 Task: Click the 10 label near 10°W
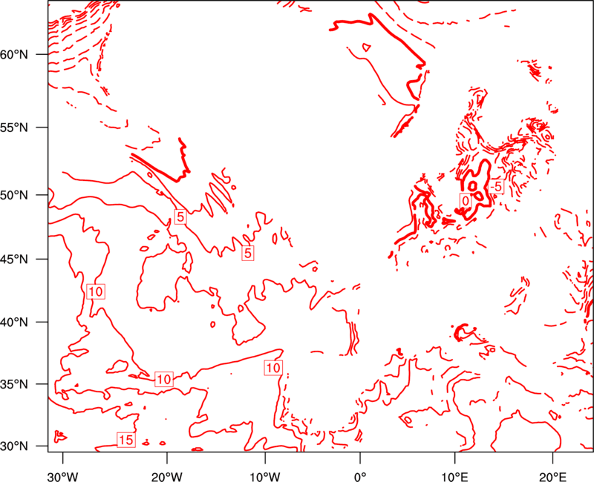[273, 368]
